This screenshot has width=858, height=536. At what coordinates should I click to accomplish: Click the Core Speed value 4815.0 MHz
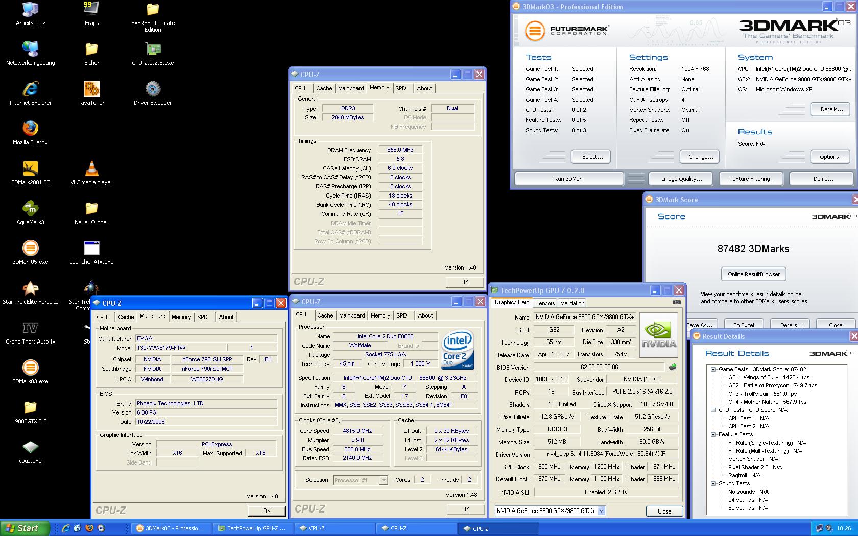point(357,431)
